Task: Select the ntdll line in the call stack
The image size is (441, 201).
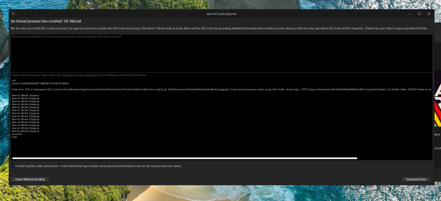Action: [x=14, y=137]
